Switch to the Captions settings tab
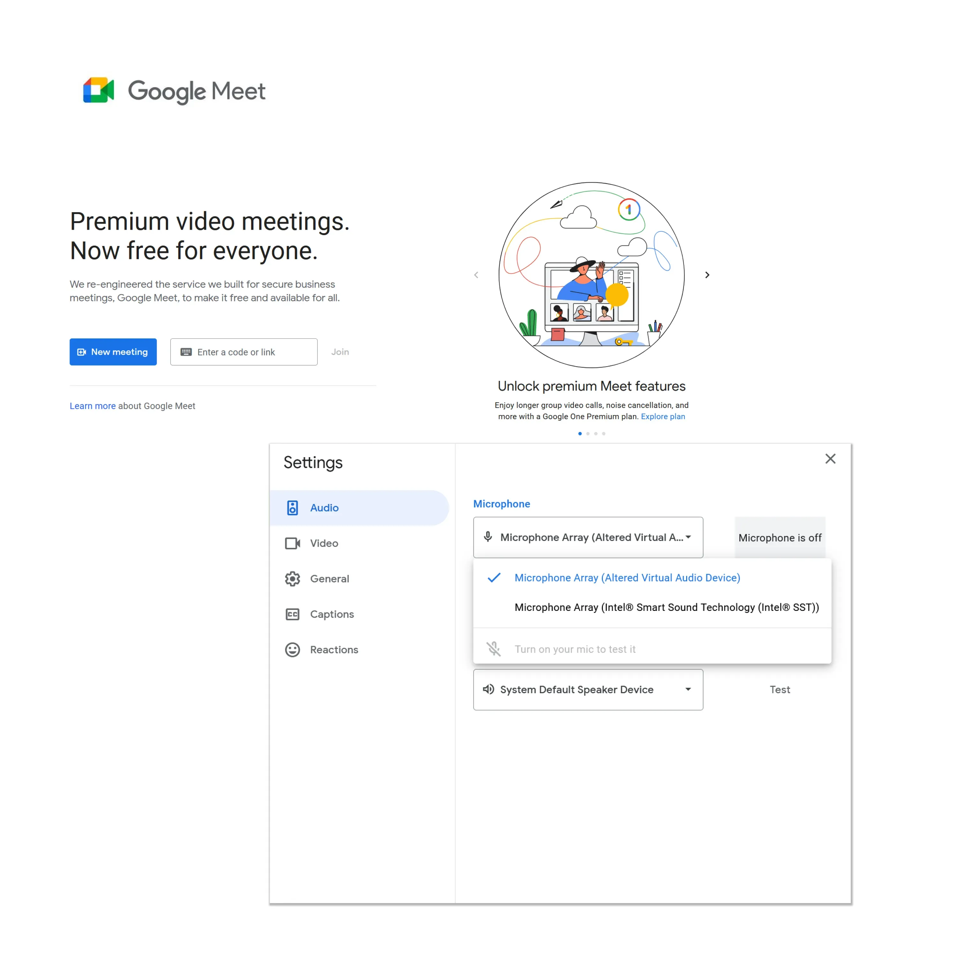Image resolution: width=957 pixels, height=957 pixels. point(359,614)
